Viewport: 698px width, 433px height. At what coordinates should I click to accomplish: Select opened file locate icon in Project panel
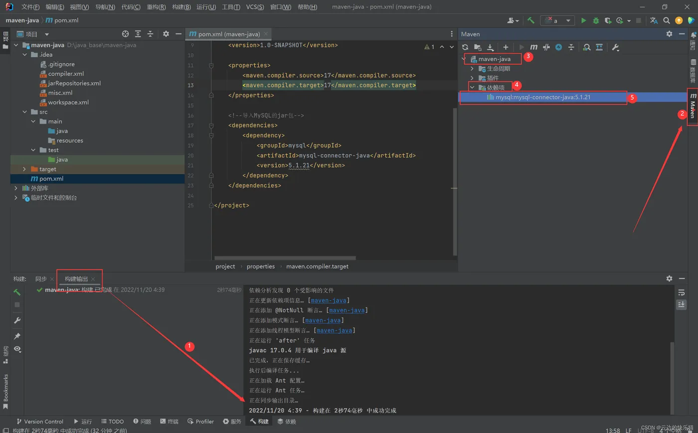(x=125, y=34)
